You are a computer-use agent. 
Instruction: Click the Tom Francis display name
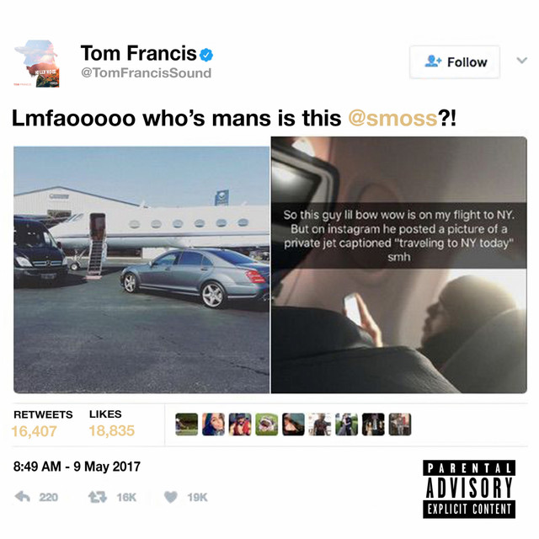(x=138, y=53)
